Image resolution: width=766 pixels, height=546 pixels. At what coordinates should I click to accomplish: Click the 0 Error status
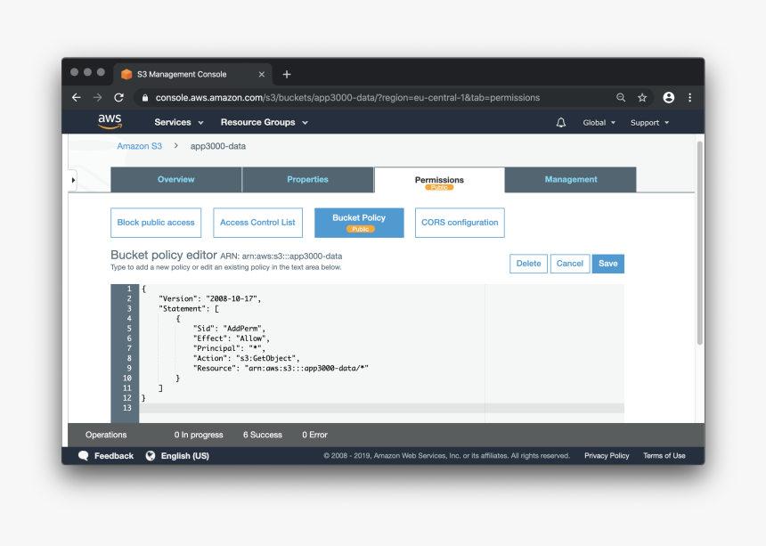click(314, 435)
